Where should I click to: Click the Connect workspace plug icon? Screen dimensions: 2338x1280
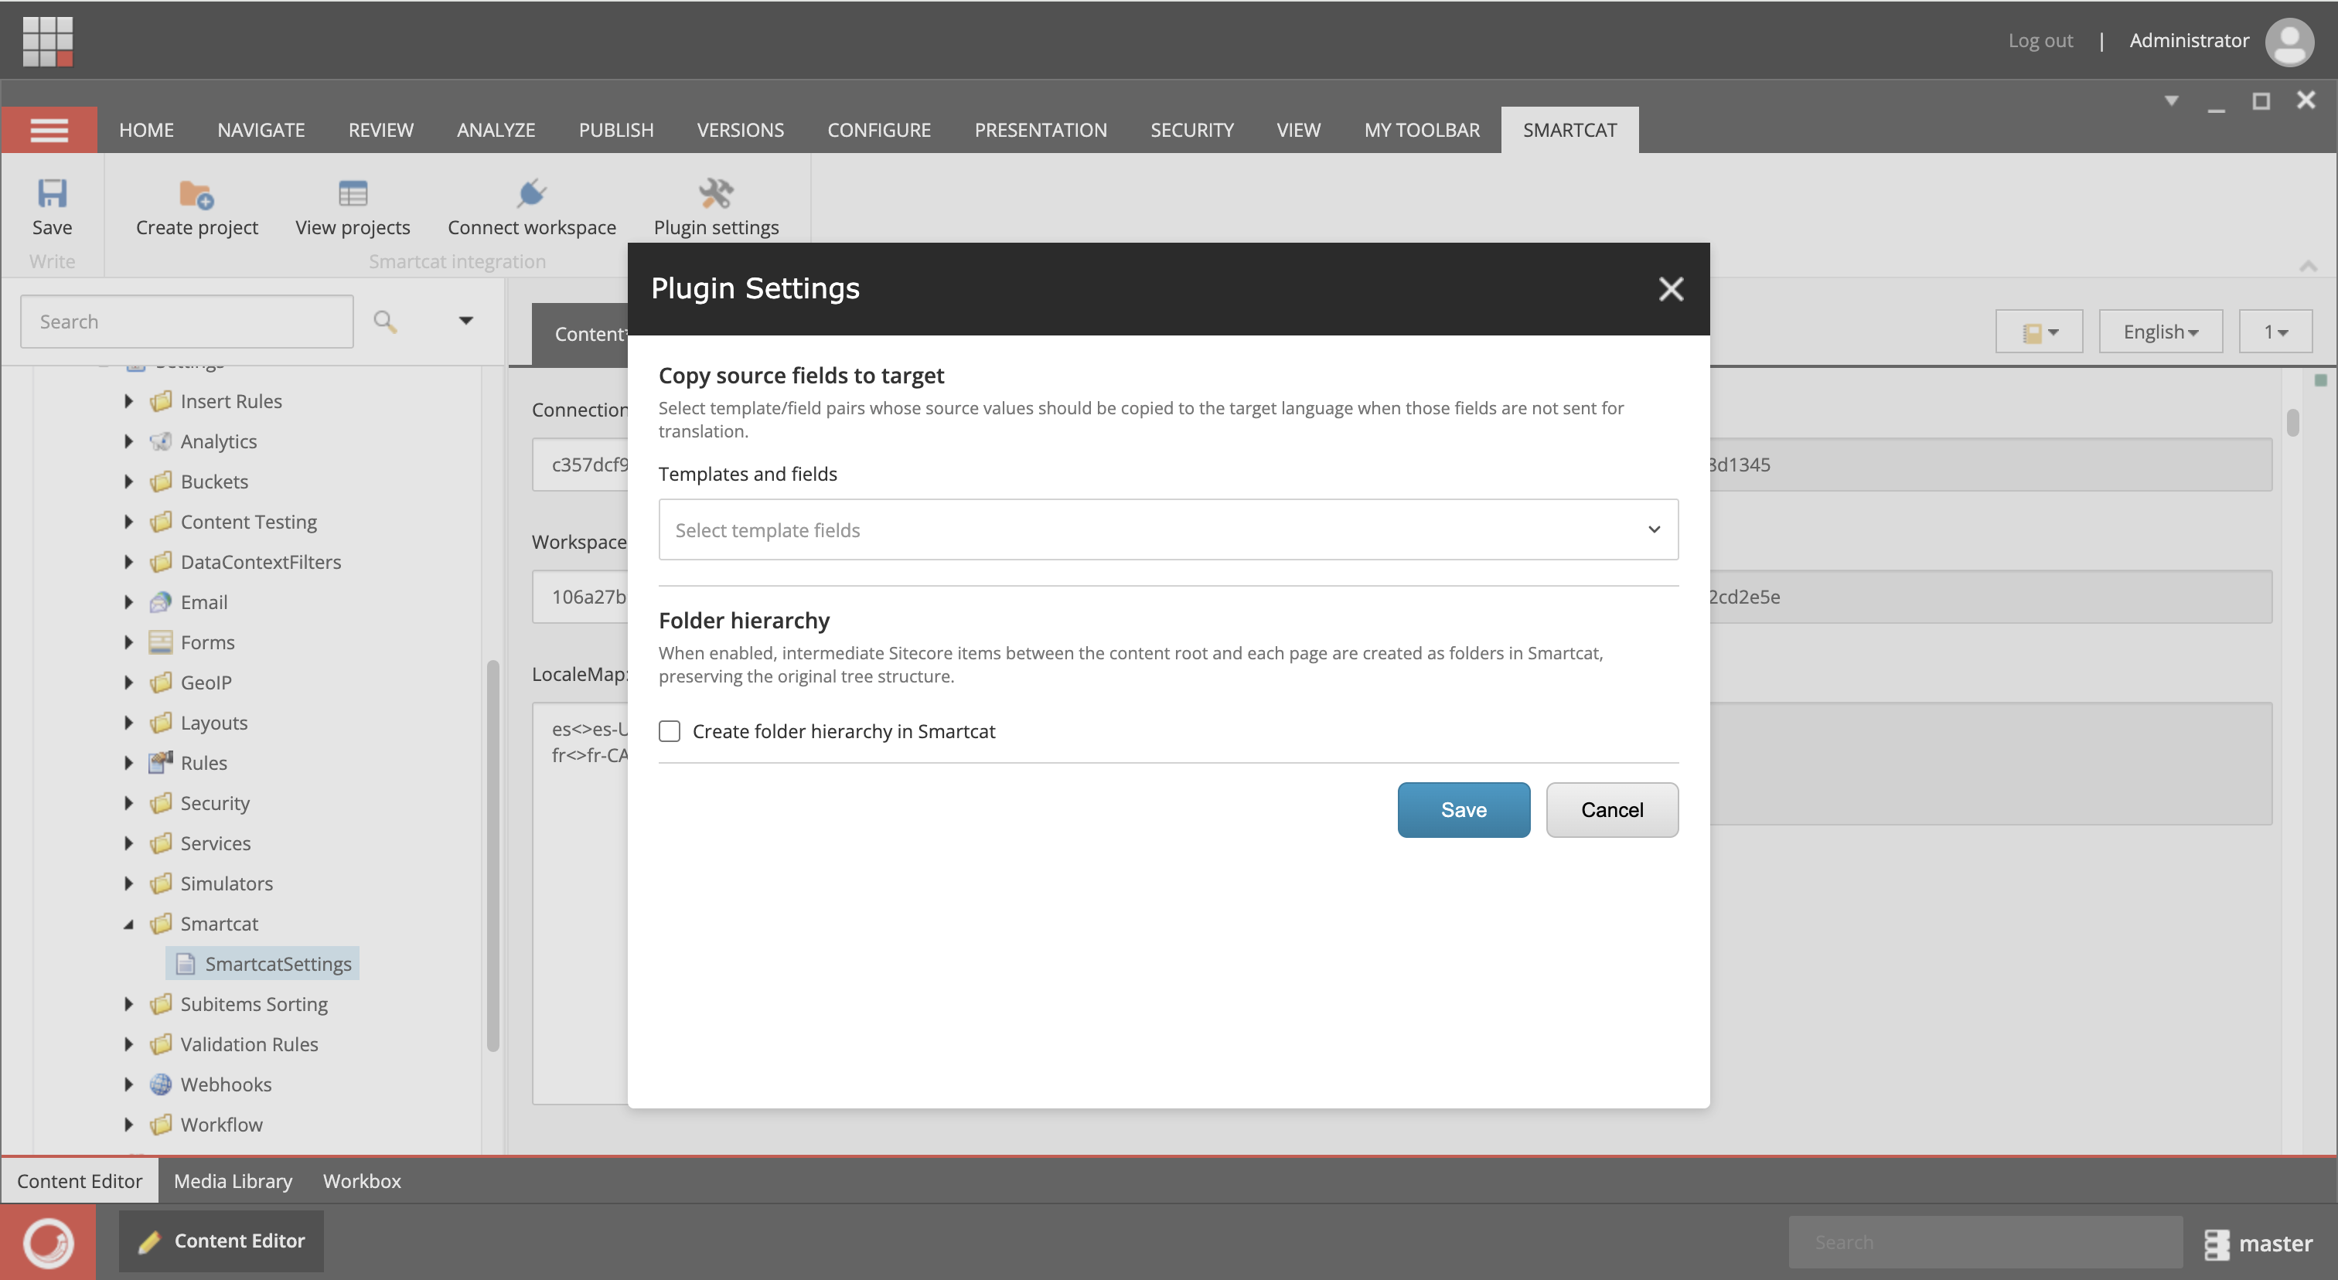pos(531,193)
